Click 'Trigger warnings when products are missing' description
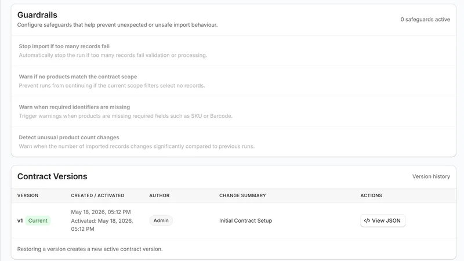This screenshot has height=261, width=464. point(126,116)
